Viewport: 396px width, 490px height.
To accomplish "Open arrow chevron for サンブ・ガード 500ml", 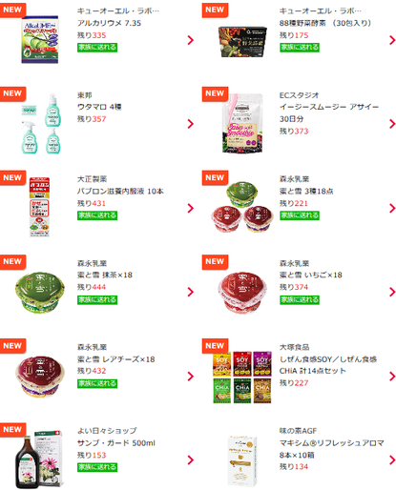I will [190, 459].
